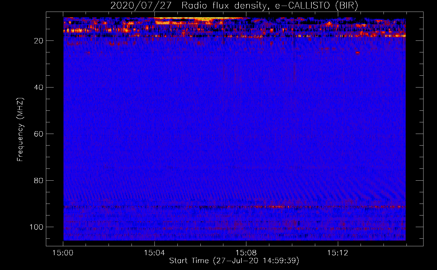Click the 15:12 time tick label
The image size is (437, 270).
(338, 253)
